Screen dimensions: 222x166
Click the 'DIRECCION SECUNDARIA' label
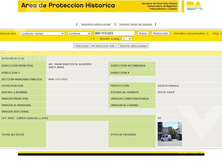click(x=128, y=66)
